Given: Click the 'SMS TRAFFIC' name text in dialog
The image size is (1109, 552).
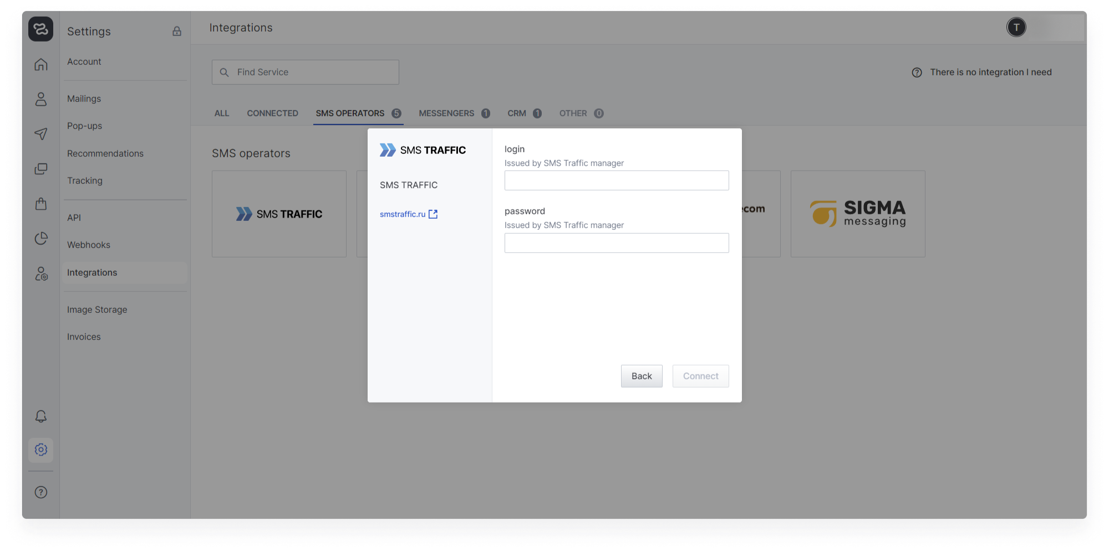Looking at the screenshot, I should (x=409, y=185).
